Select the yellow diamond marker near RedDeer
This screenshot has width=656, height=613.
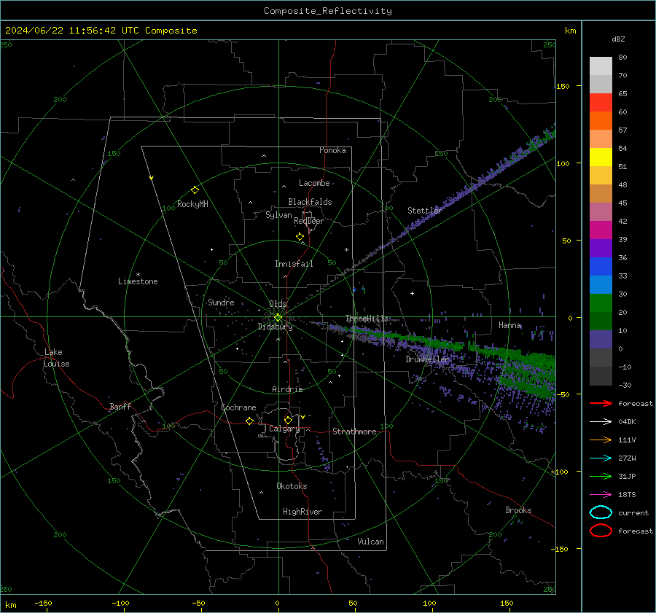[x=300, y=236]
